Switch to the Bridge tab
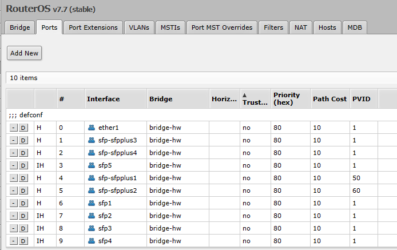397x250 pixels. click(20, 27)
